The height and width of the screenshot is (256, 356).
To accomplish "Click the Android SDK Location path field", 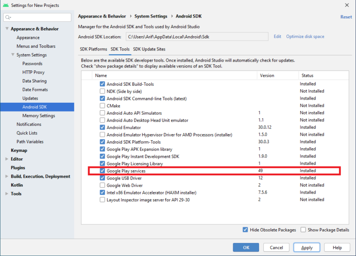I will [197, 37].
